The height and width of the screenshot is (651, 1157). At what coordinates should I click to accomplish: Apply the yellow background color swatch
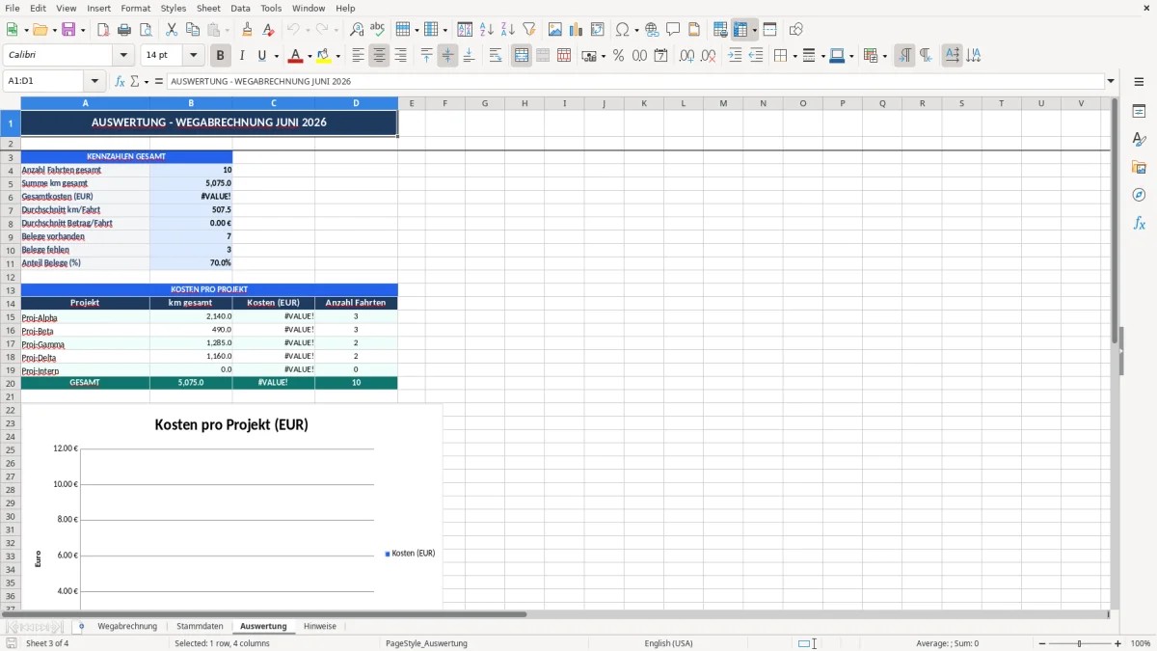pos(325,56)
